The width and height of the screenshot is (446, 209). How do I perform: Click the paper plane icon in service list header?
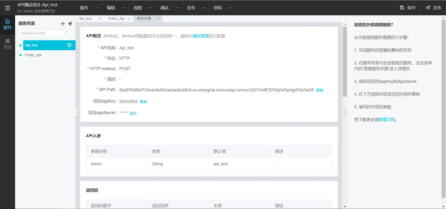[70, 24]
